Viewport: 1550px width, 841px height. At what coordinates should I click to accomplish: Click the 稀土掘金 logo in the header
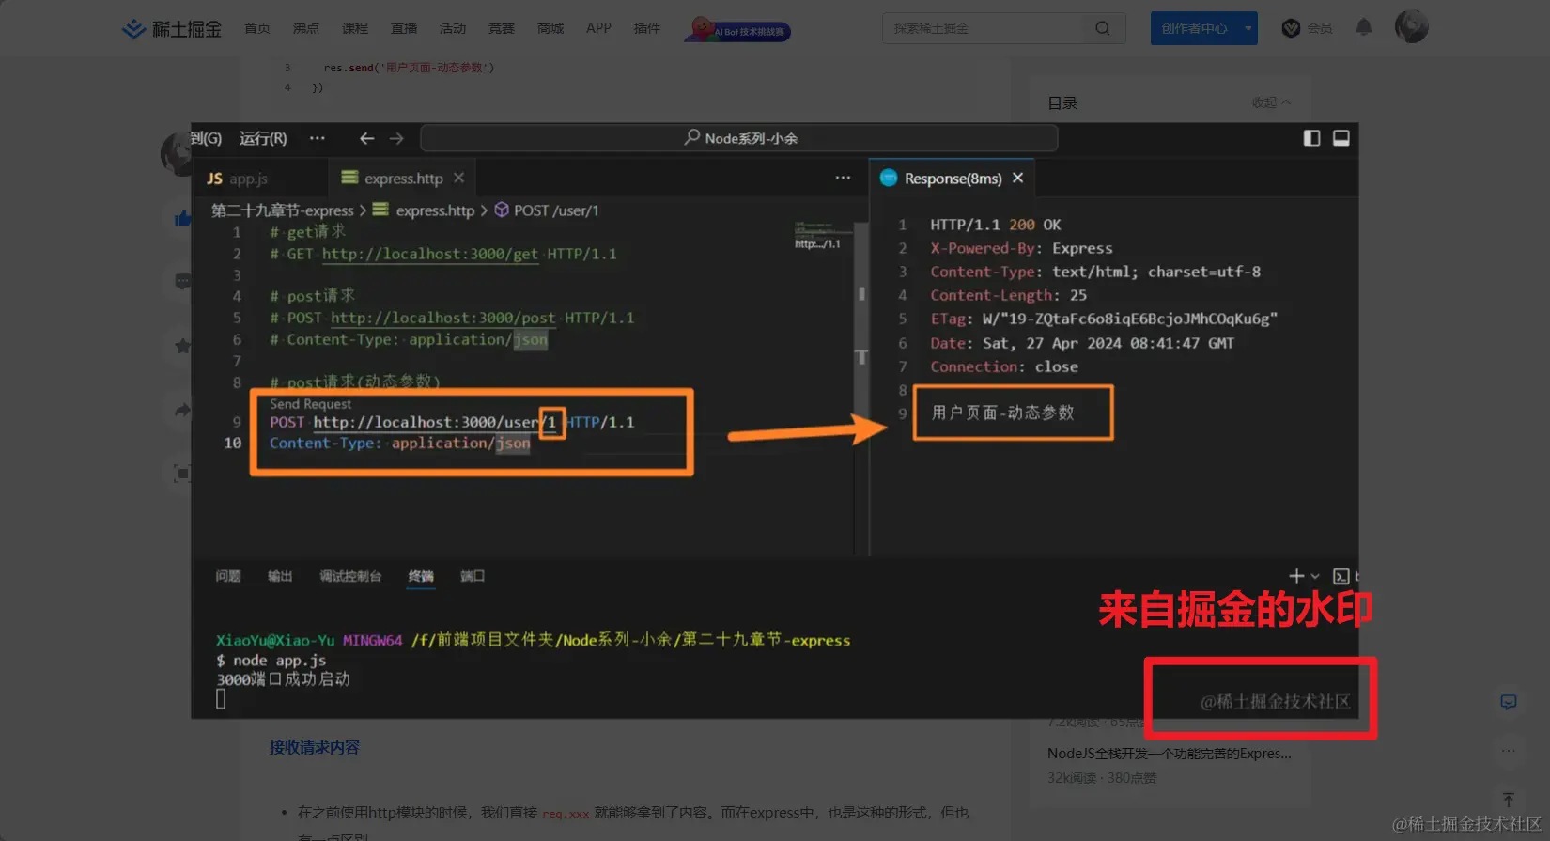[x=172, y=29]
